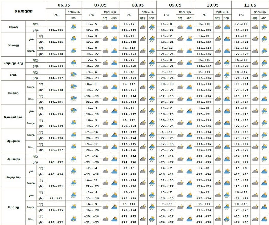The height and width of the screenshot is (225, 269).
Task: Click Լոռի 08.05 daytime thunderstorm icon
Action: coord(152,75)
